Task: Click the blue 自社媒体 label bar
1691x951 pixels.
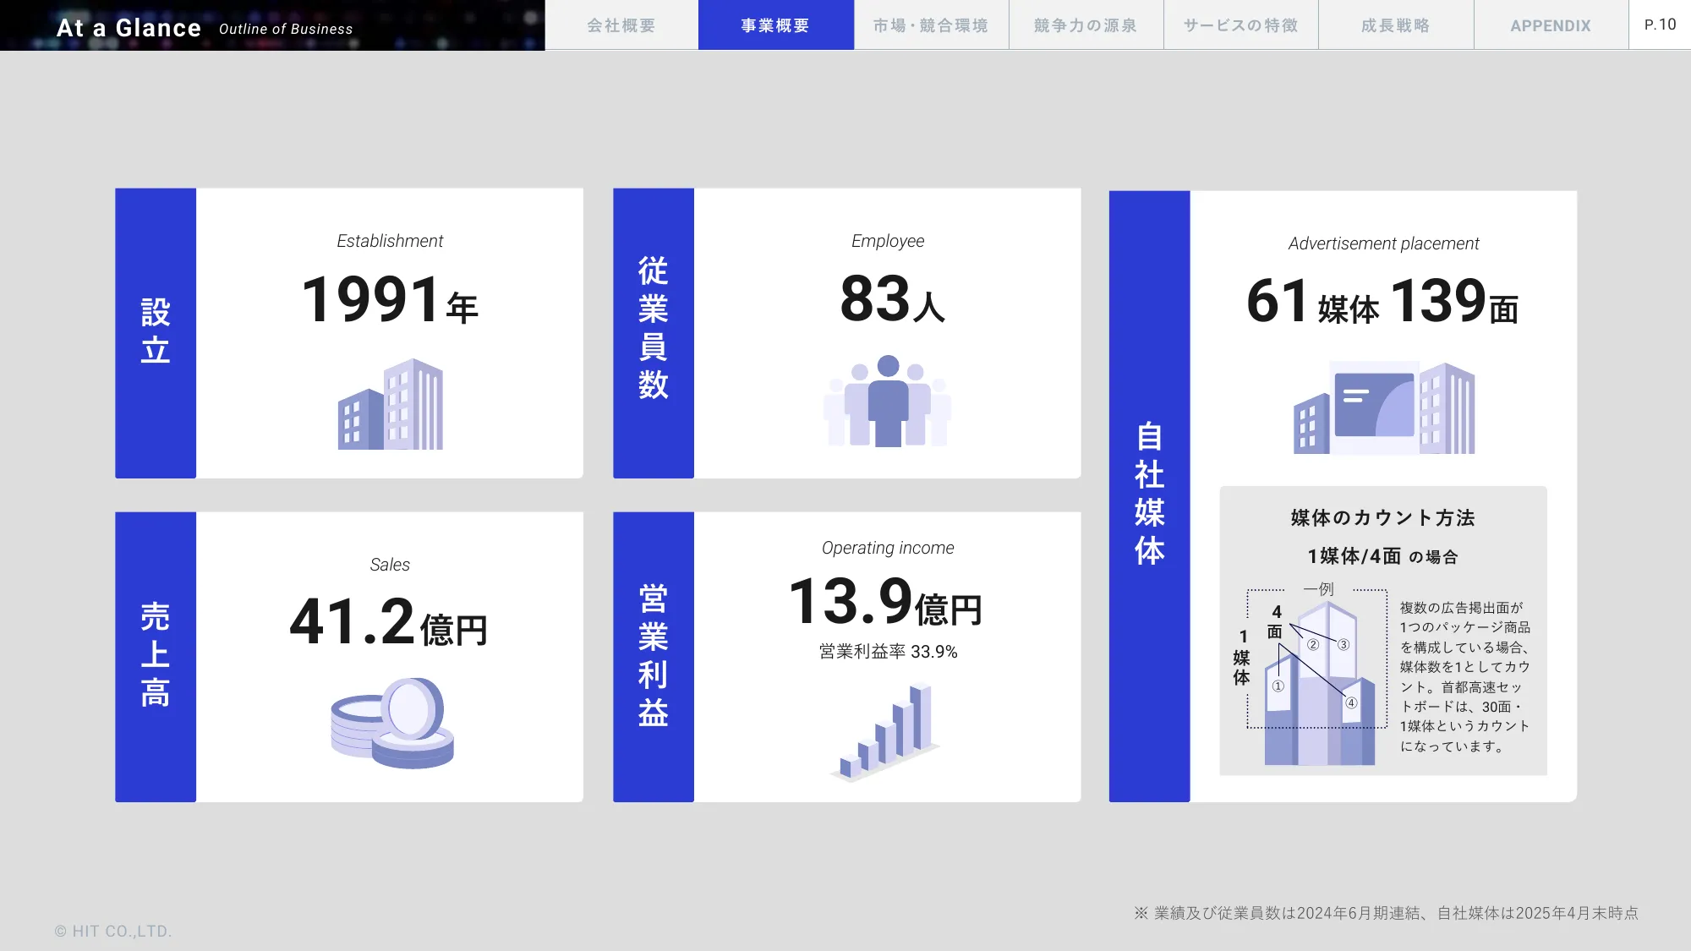Action: tap(1149, 495)
